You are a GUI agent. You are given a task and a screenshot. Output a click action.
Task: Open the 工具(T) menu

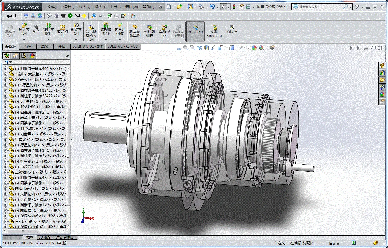tap(115, 7)
